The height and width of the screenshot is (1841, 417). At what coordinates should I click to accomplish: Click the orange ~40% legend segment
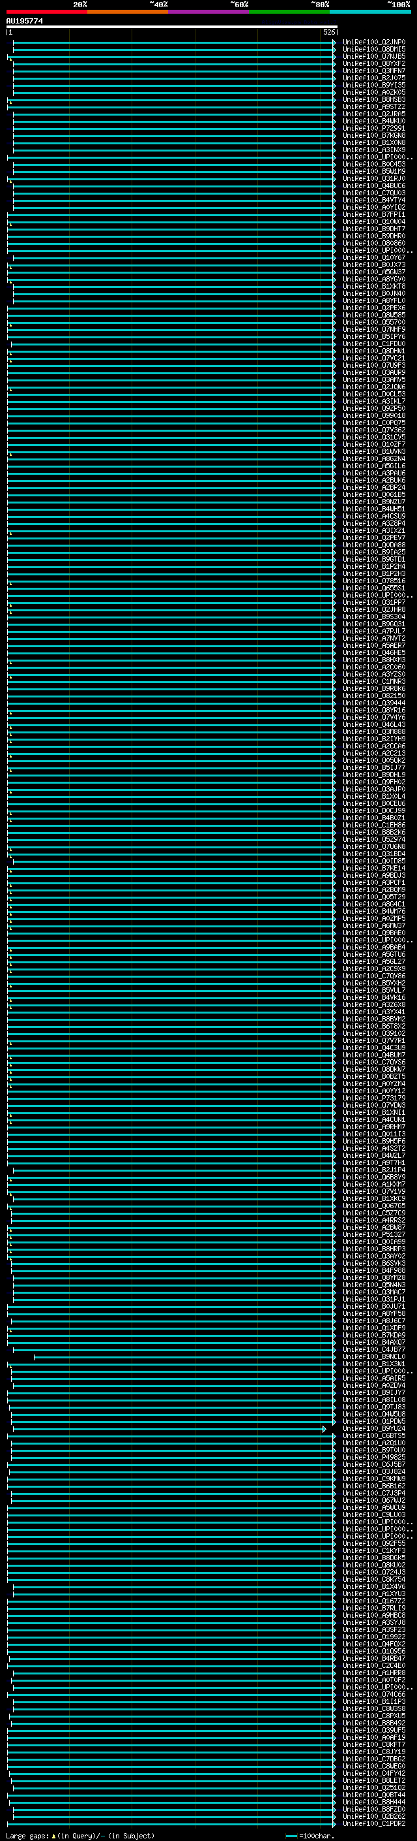point(128,12)
